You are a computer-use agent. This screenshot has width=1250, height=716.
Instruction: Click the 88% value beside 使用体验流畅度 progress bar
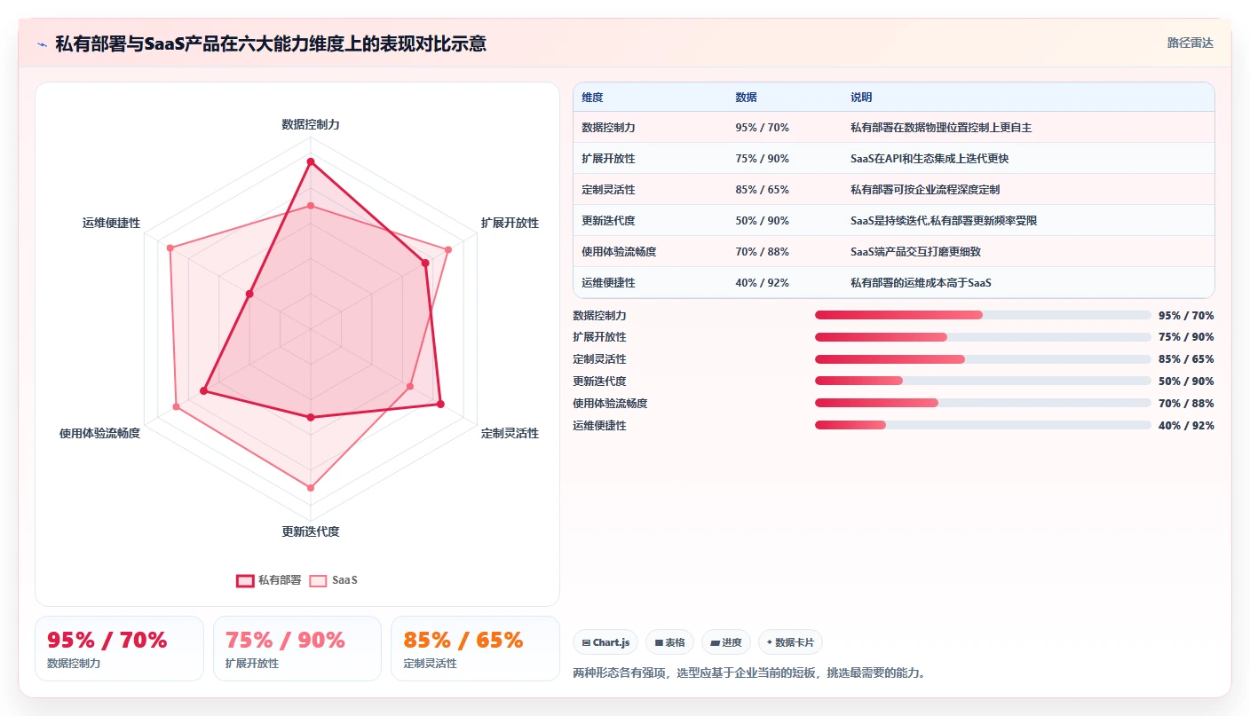click(x=1202, y=403)
